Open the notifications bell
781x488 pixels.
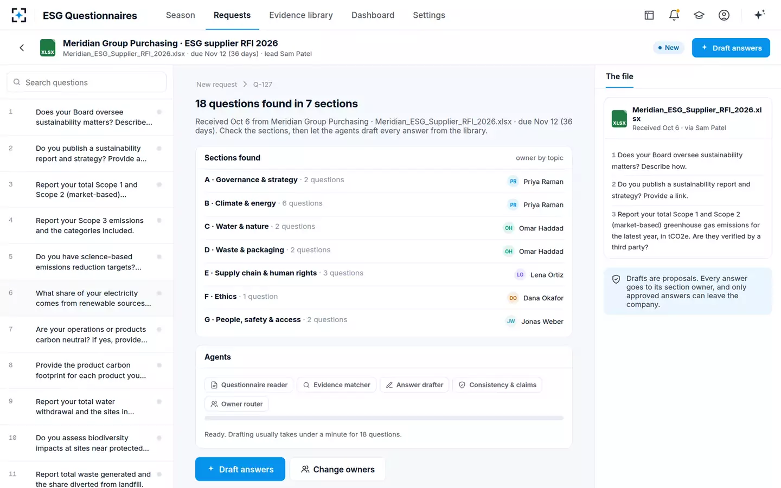(674, 15)
